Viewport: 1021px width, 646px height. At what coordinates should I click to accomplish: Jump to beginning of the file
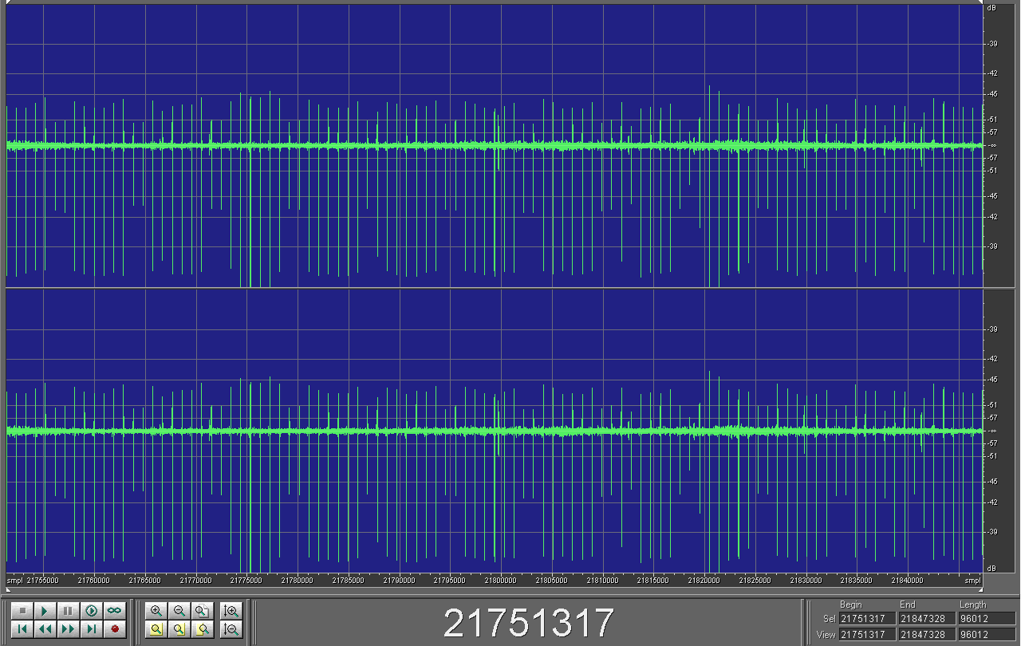tap(22, 629)
